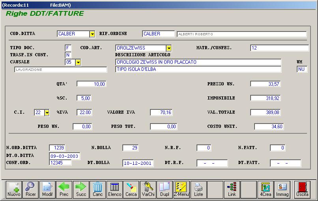Expand the COD.DITTA dropdown arrow
Screen dimensions: 318x201
(92, 34)
